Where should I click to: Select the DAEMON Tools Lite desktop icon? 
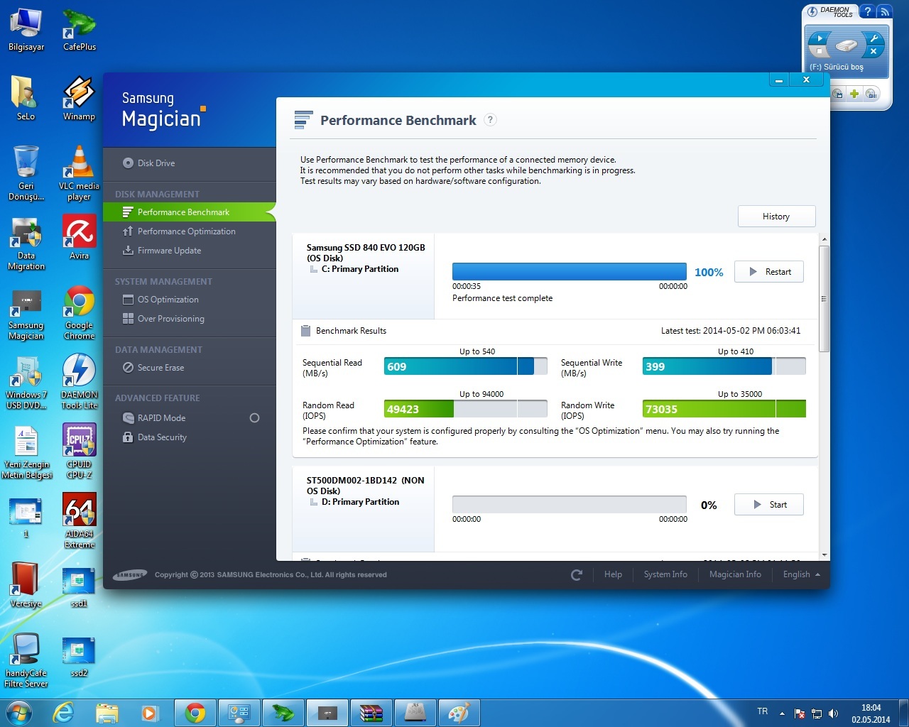[79, 381]
